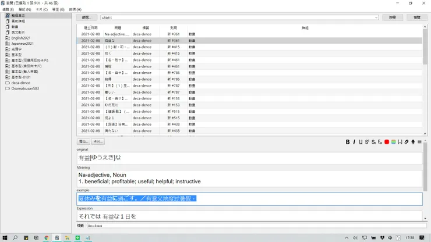Click the original field with 有益[ゆうえき]な
431x242 pixels.
pyautogui.click(x=249, y=158)
